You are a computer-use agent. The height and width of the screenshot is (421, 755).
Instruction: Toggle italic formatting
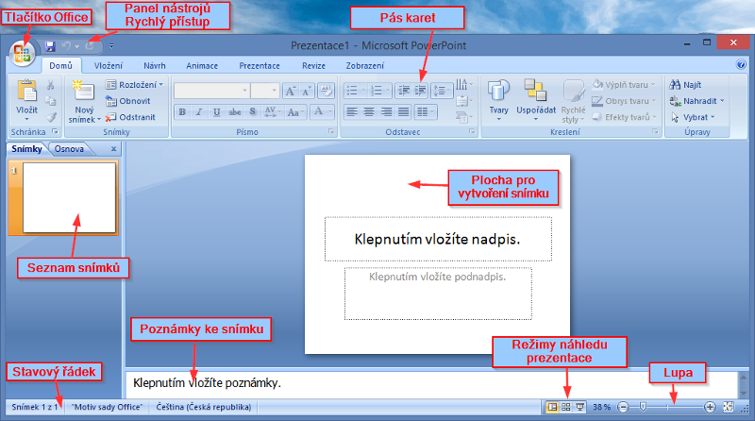pyautogui.click(x=199, y=112)
